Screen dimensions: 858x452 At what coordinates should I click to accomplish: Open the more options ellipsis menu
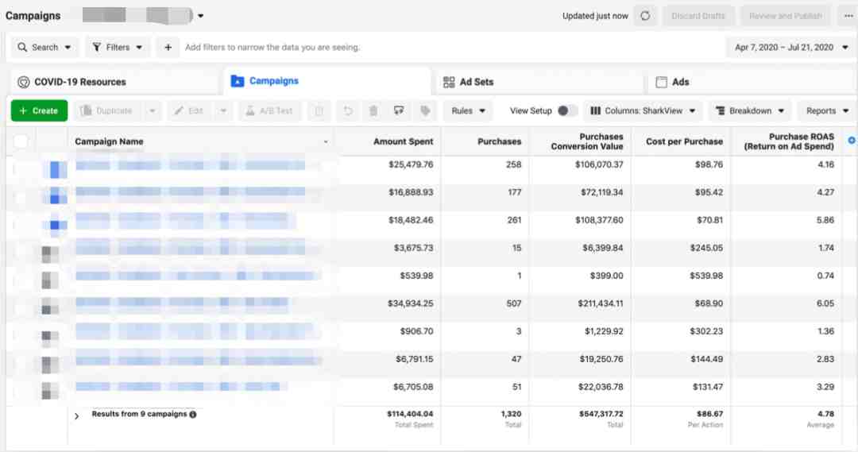pos(848,16)
